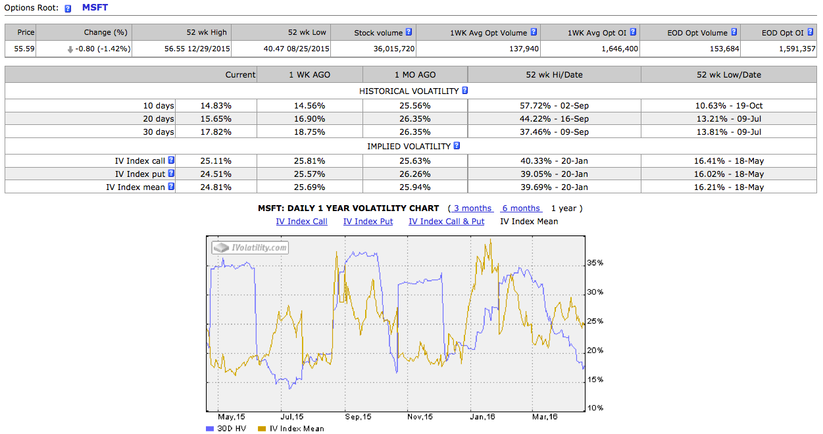
Task: Click help icon beside 1WK Avg Opt Volume
Action: [534, 32]
